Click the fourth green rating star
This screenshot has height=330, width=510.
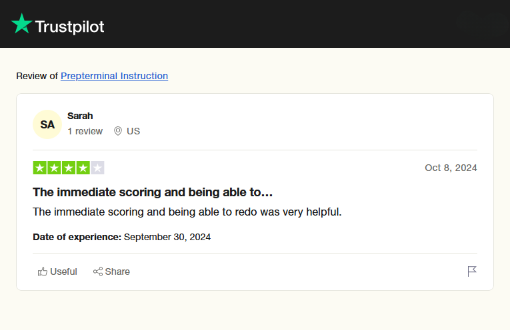pos(83,168)
